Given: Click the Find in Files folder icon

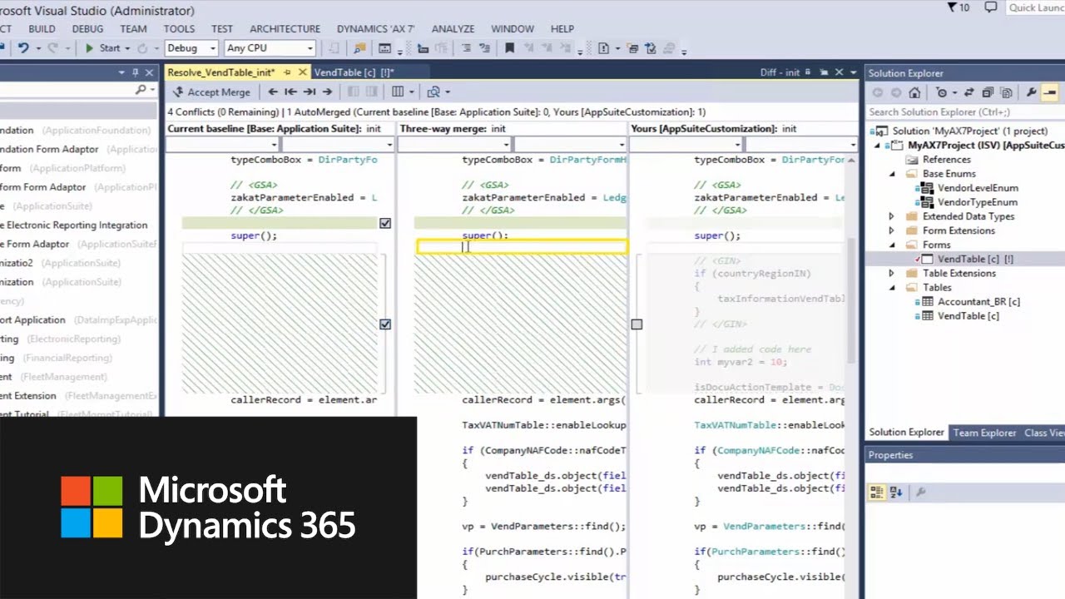Looking at the screenshot, I should point(359,48).
